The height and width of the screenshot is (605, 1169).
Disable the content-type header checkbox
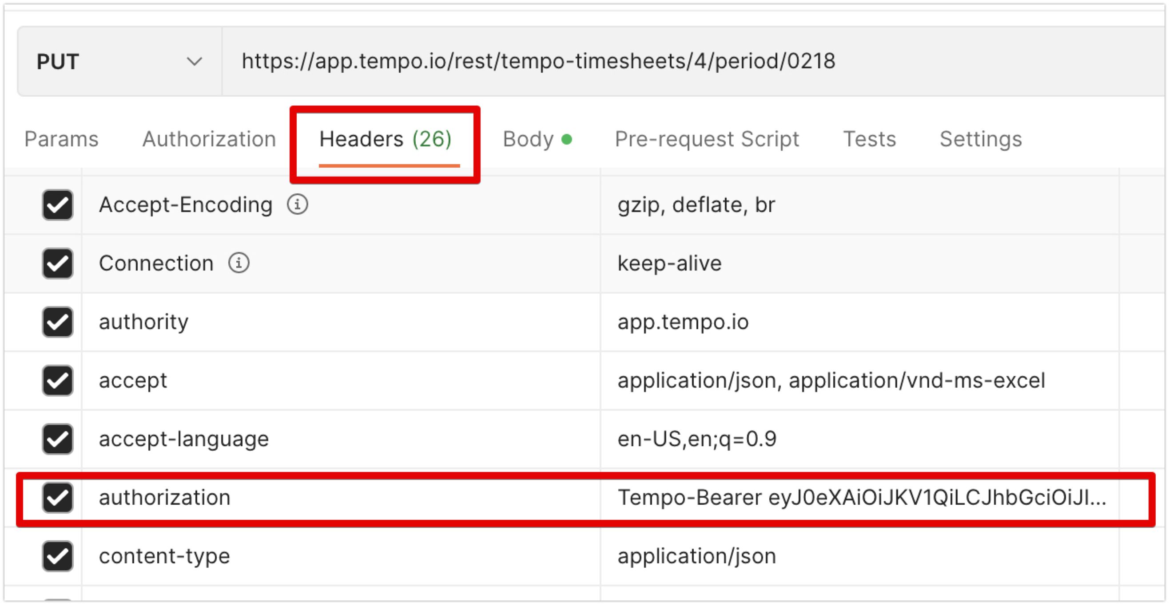pos(58,556)
